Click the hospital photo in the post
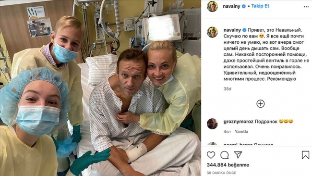Image resolution: width=312 pixels, height=176 pixels. pos(100,88)
